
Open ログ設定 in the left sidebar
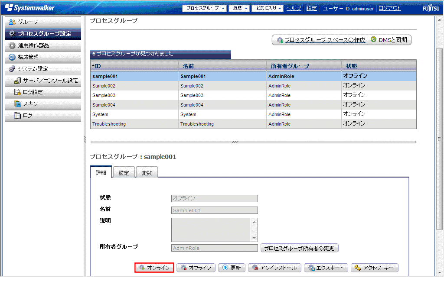click(x=33, y=92)
